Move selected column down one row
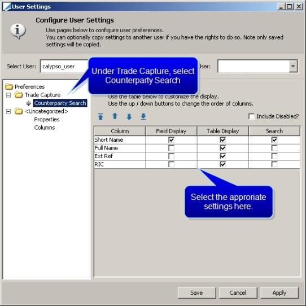Screen dimensions: 306x306 click(x=129, y=117)
